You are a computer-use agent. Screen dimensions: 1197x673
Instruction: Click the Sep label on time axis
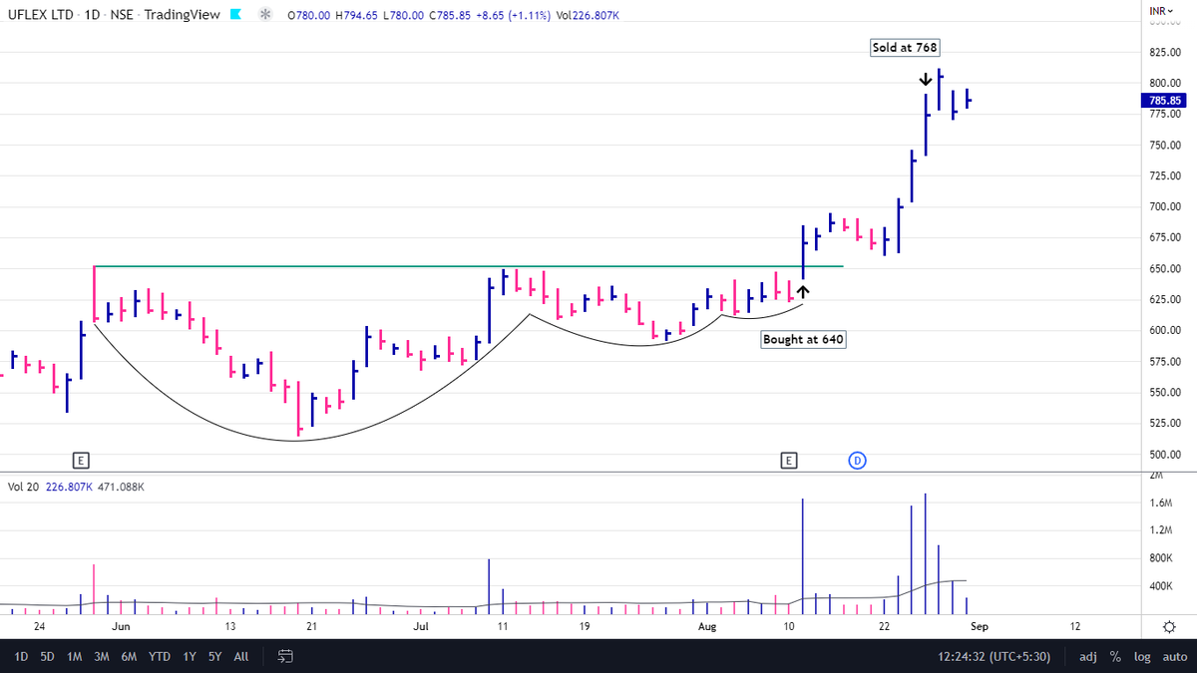pyautogui.click(x=980, y=627)
